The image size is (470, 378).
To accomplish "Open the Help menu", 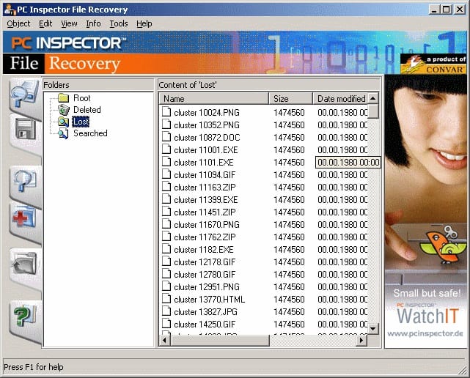I will coord(144,23).
